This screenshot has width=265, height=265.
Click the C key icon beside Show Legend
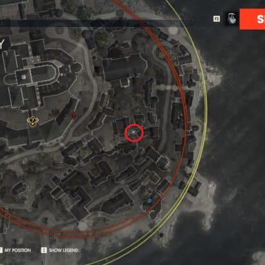pyautogui.click(x=44, y=250)
